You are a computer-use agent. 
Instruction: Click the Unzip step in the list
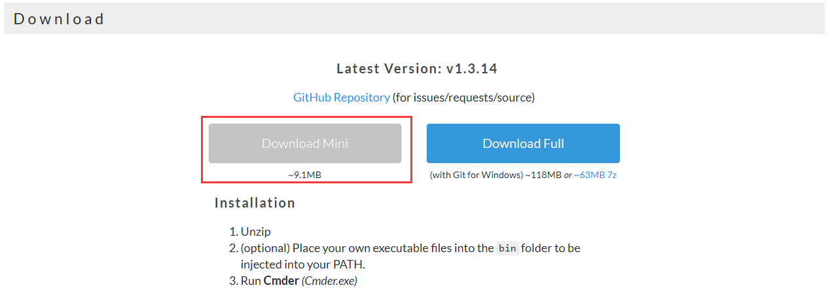coord(255,232)
